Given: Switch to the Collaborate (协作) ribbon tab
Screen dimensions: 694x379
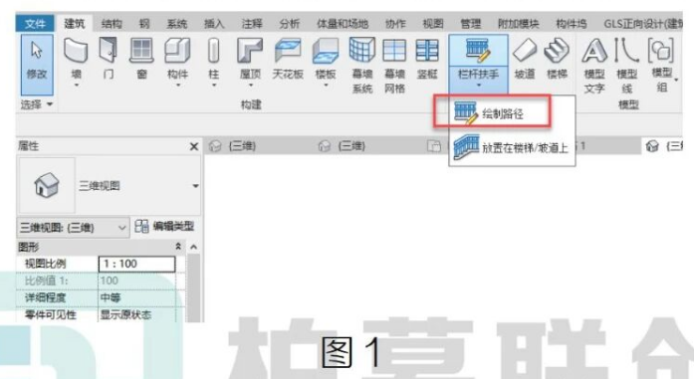Looking at the screenshot, I should click(395, 23).
